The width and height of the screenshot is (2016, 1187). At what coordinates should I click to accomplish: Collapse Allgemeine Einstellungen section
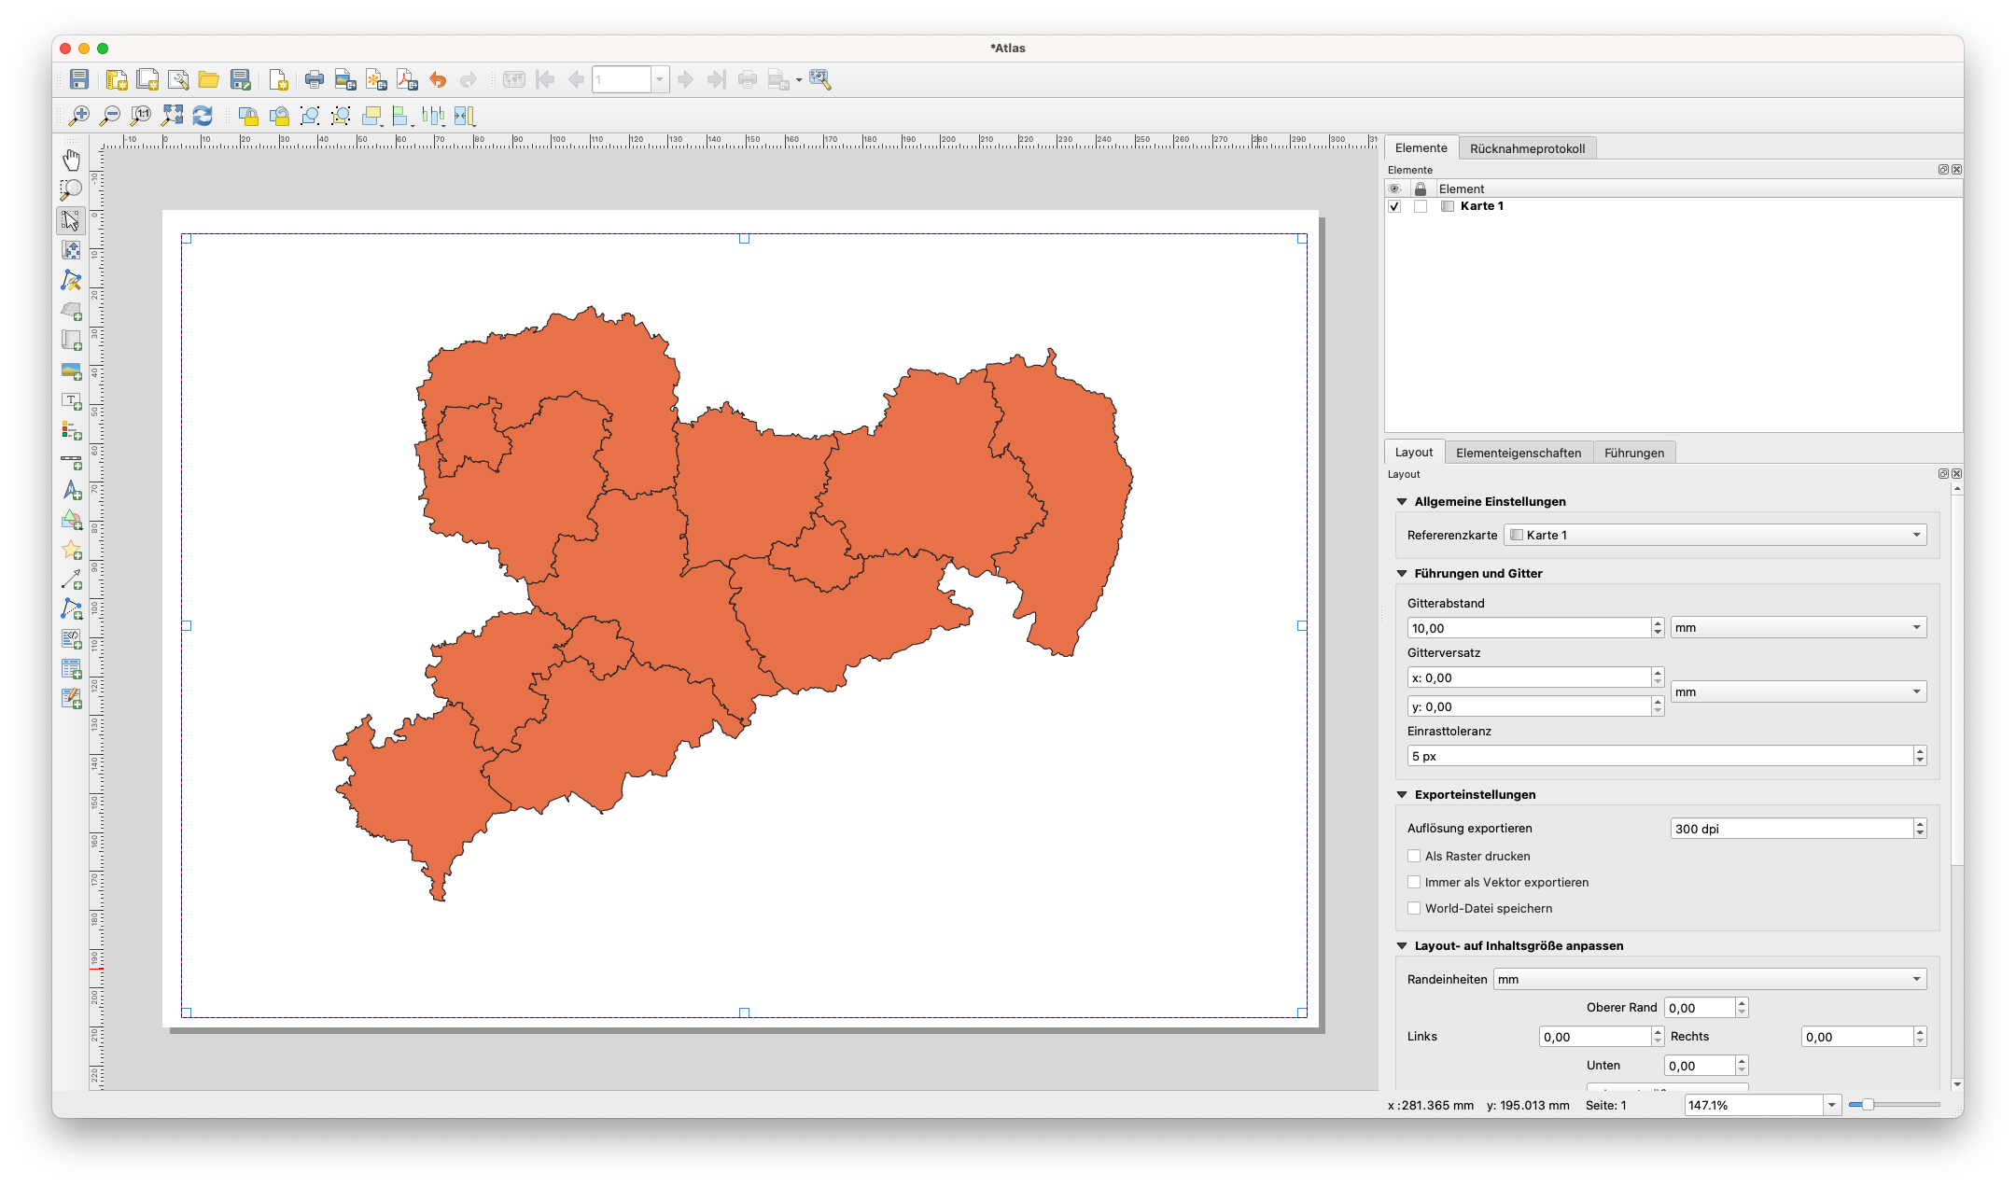coord(1402,501)
